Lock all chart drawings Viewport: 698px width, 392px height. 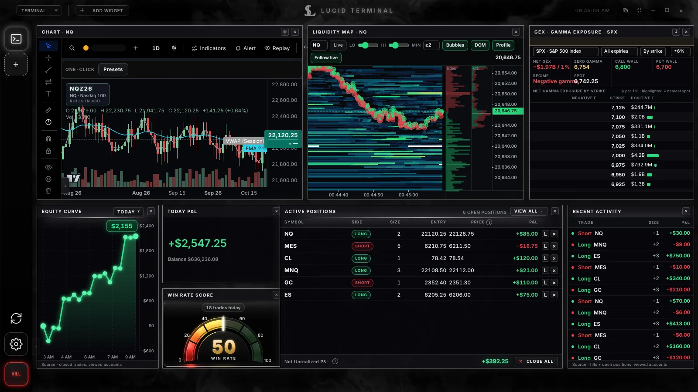click(x=48, y=151)
